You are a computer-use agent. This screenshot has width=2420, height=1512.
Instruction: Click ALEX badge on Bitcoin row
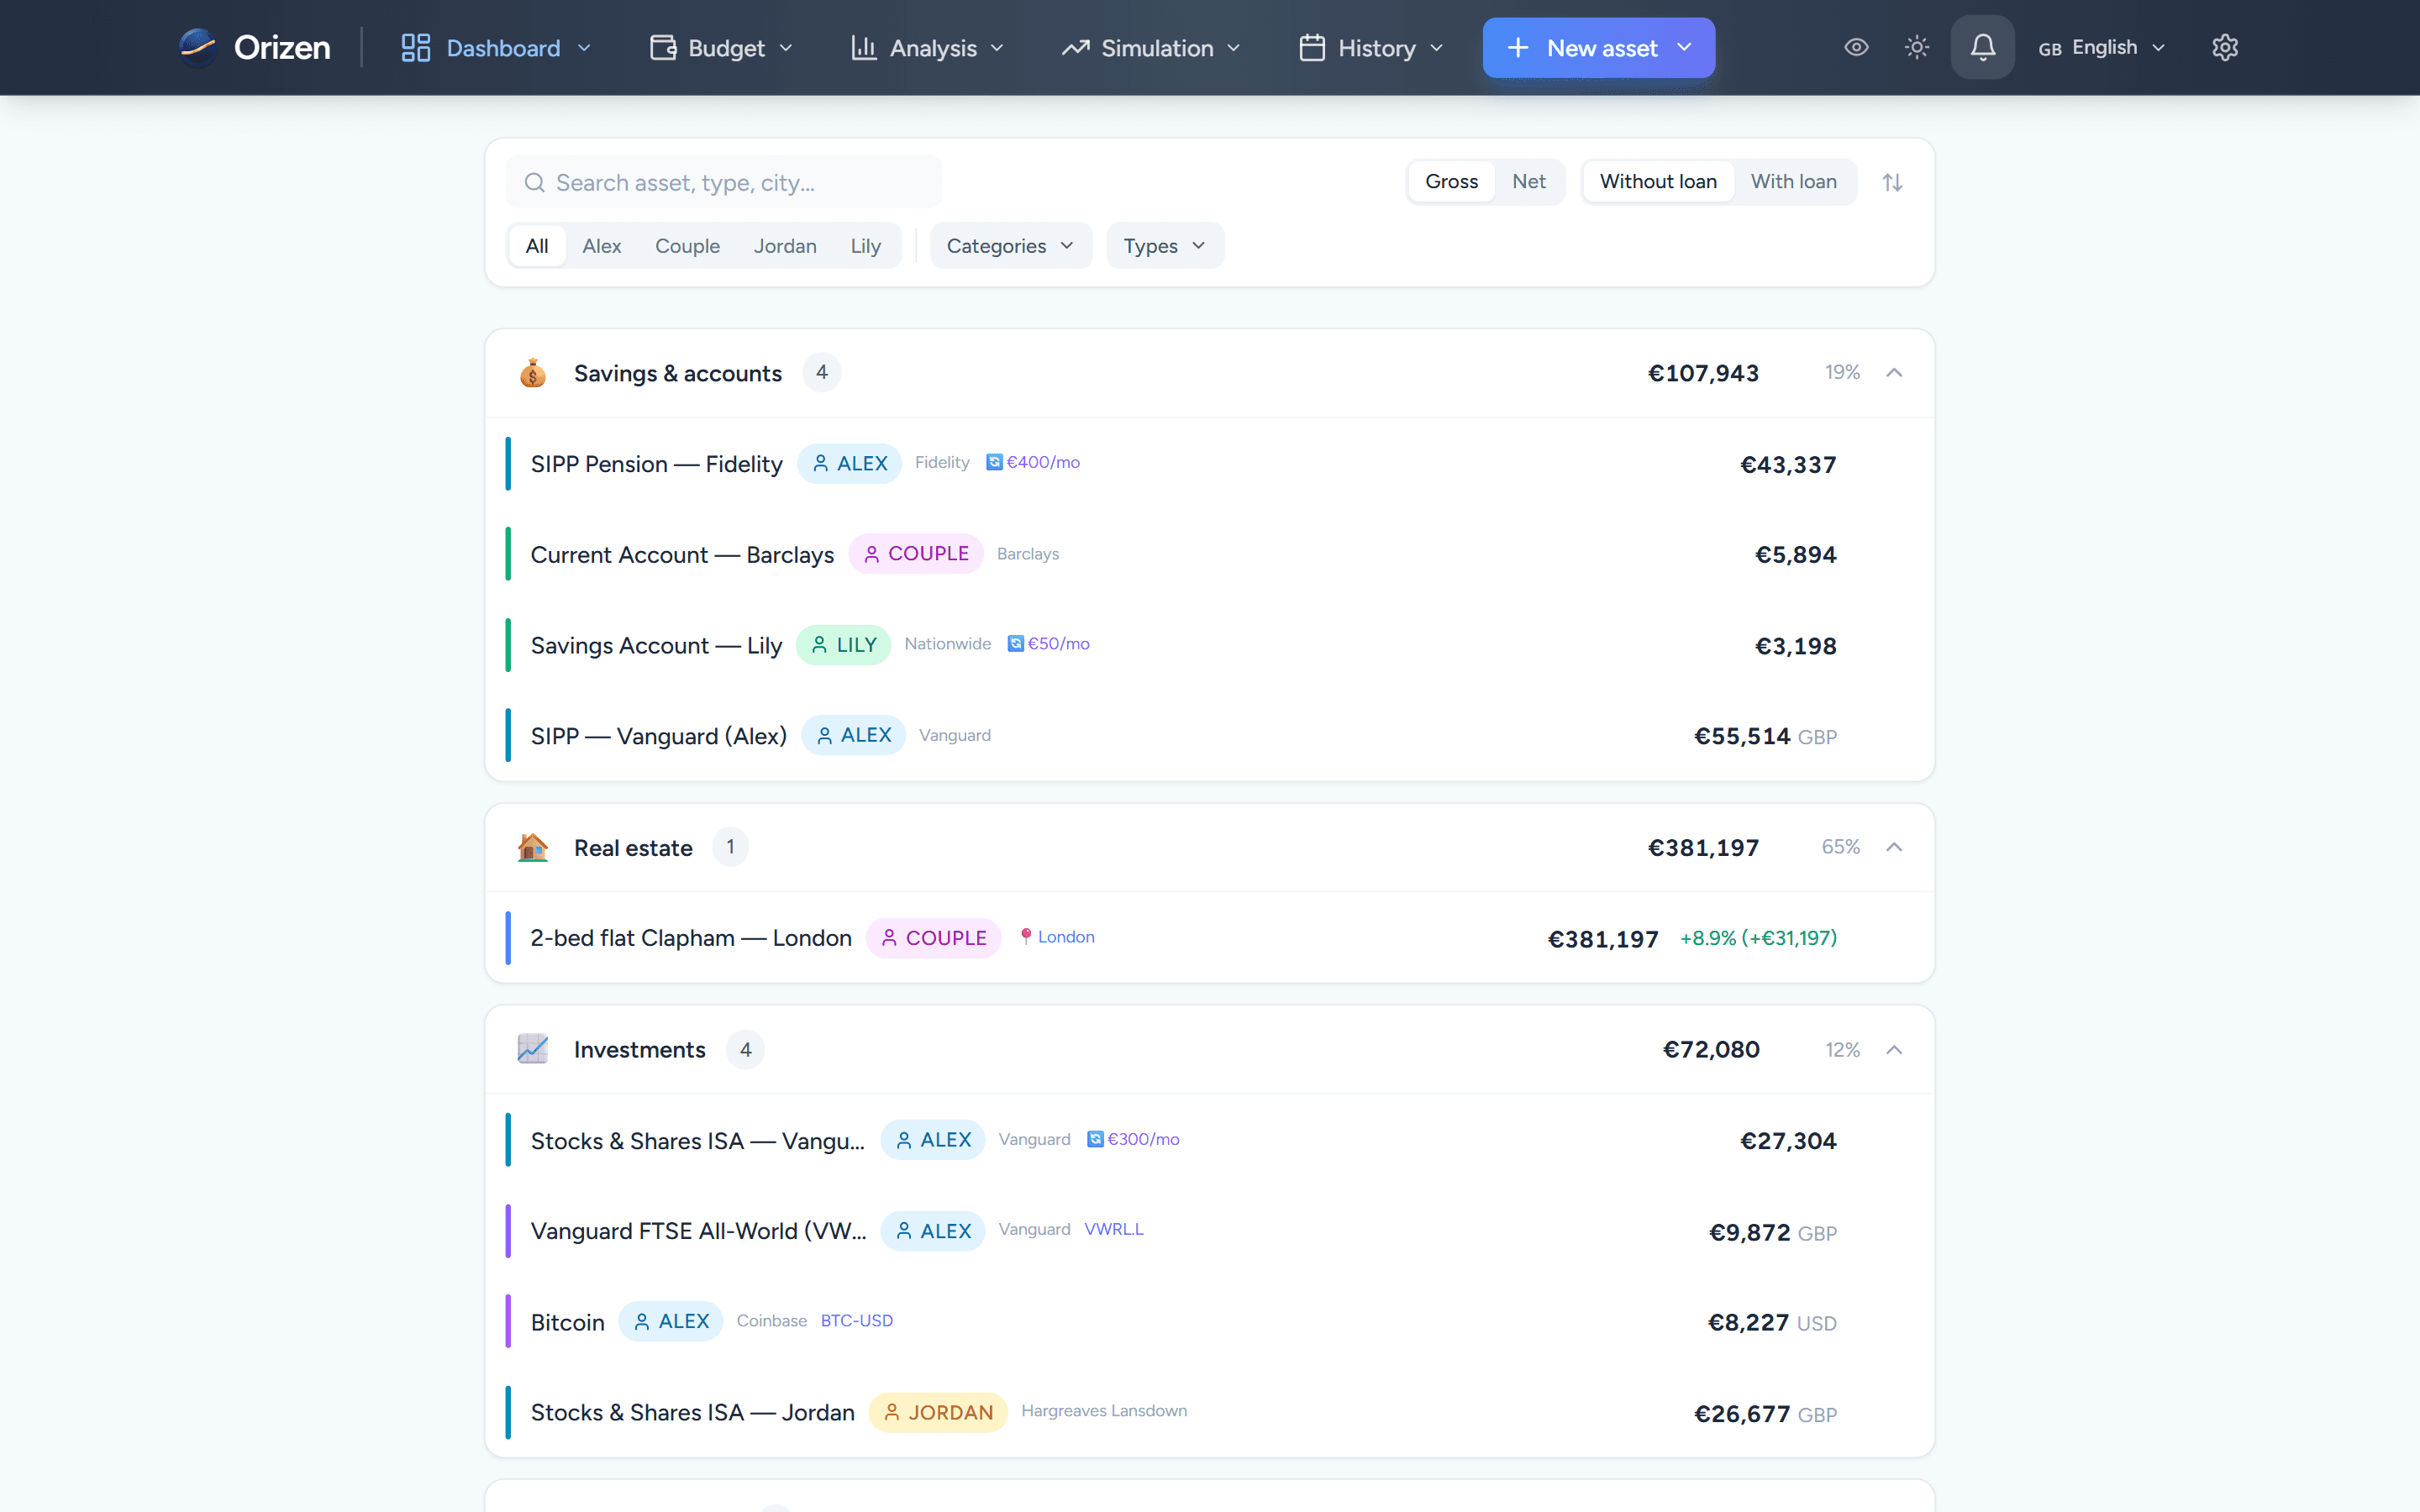pos(670,1321)
